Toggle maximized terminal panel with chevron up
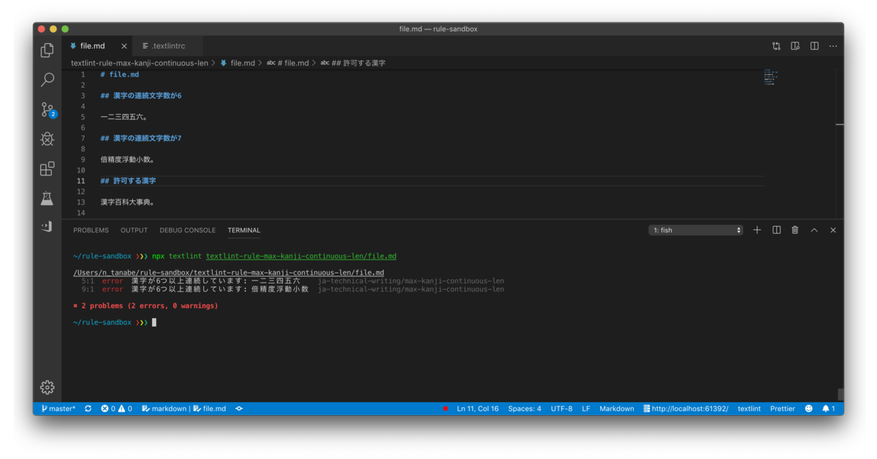 (x=814, y=230)
